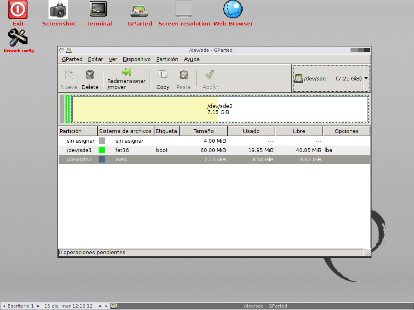
Task: Click the disk icon beside /dev/sde
Action: point(298,78)
